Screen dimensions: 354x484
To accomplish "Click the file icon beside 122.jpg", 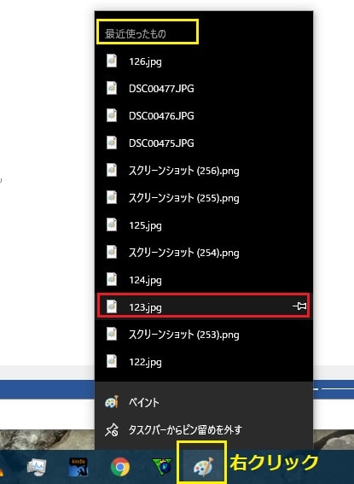I will [x=112, y=361].
